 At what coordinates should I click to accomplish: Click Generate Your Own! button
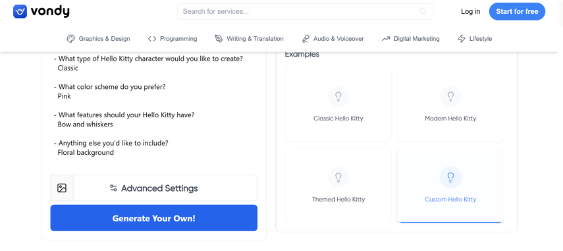pos(153,218)
